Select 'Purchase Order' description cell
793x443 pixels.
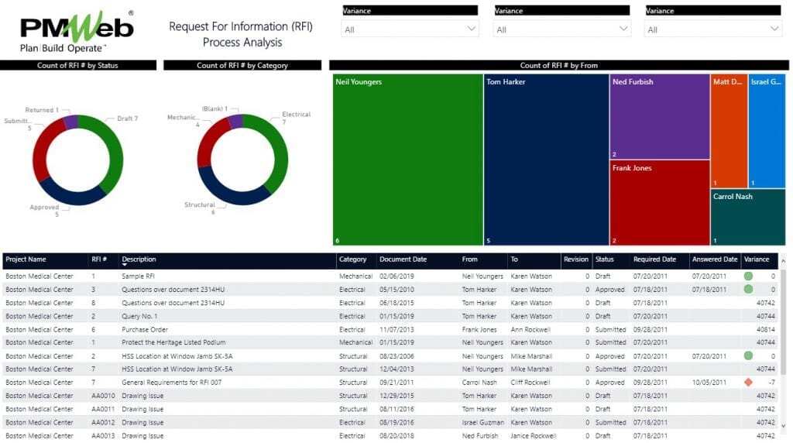click(145, 329)
